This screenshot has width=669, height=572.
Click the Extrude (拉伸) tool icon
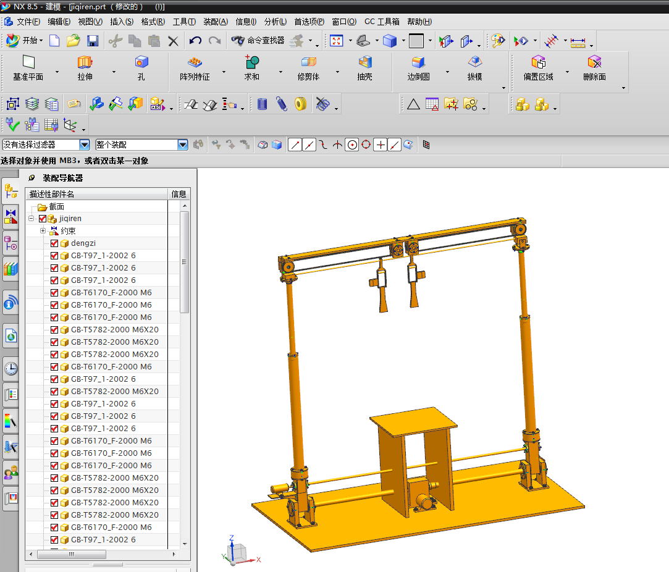85,62
